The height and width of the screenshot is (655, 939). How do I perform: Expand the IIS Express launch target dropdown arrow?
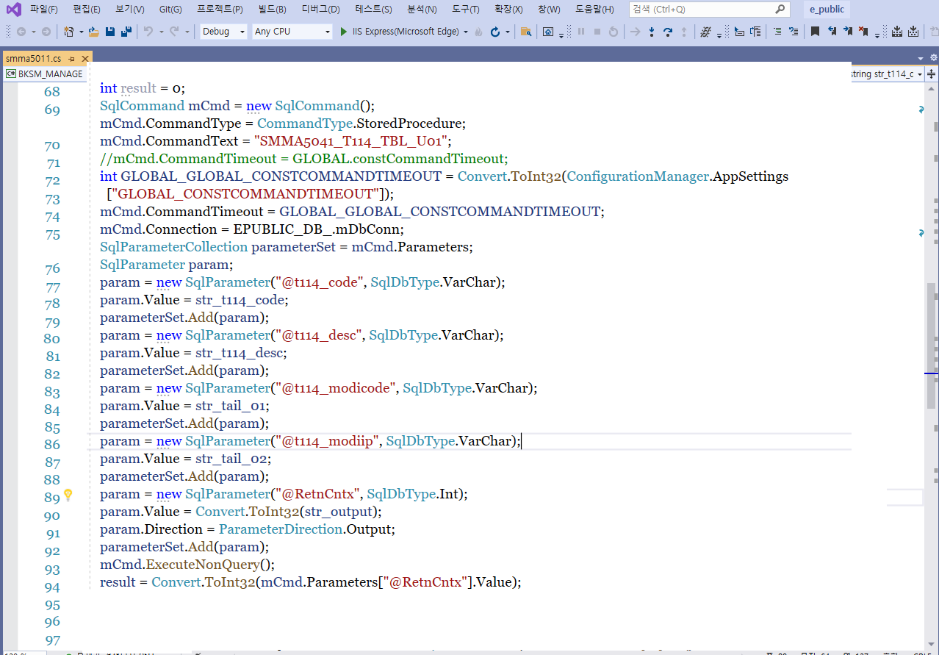[x=466, y=32]
